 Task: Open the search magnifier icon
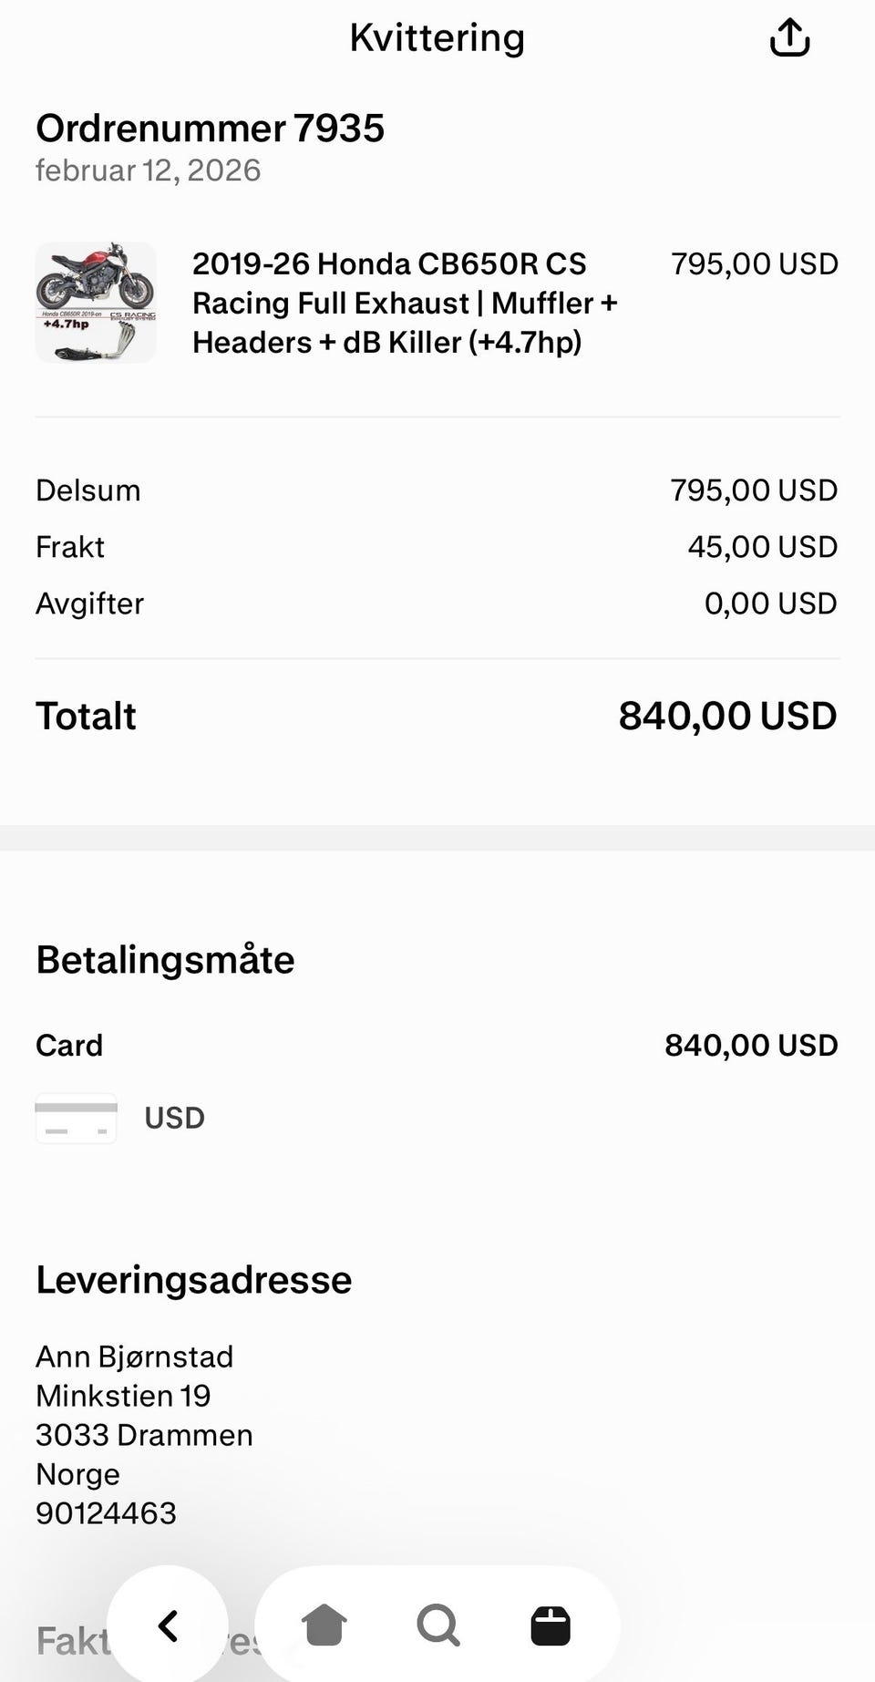click(x=437, y=1625)
